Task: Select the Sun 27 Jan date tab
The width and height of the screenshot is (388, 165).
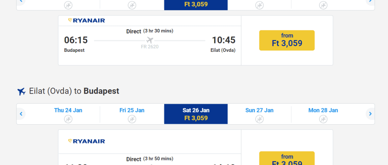Action: coord(259,114)
